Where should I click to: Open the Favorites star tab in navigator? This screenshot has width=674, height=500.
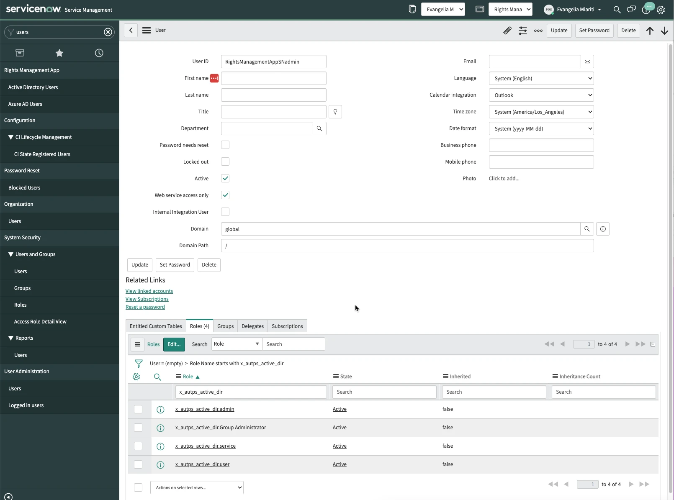coord(59,53)
